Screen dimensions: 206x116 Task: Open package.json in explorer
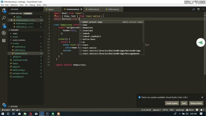click(x=18, y=77)
